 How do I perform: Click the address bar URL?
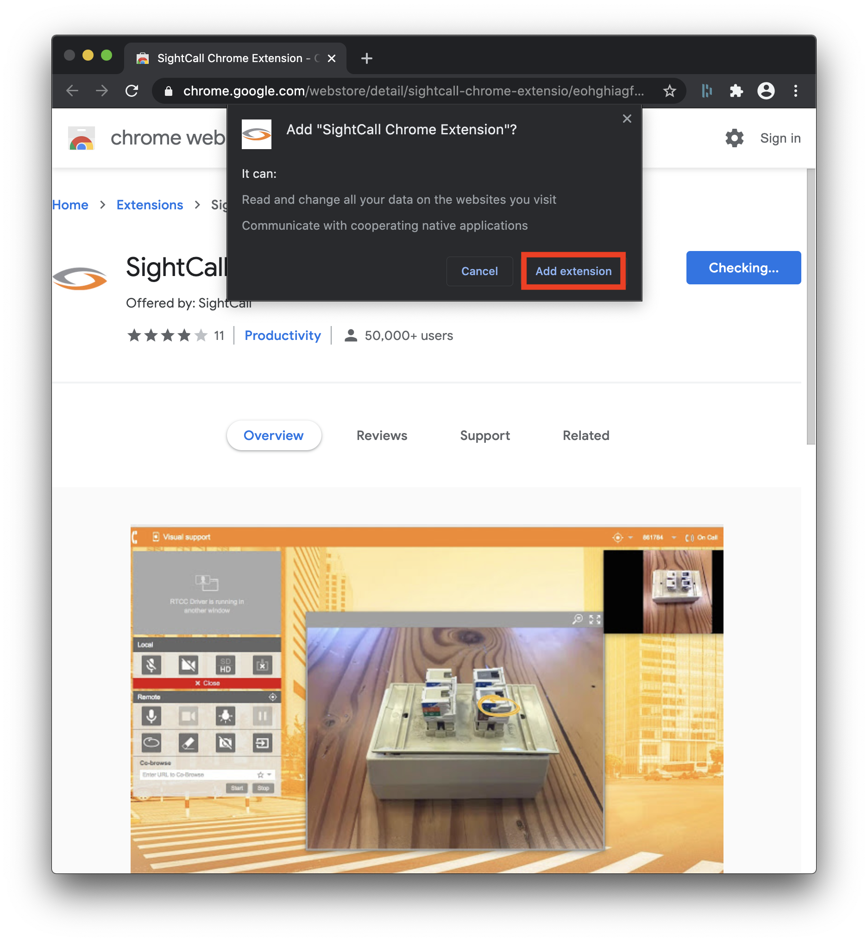(413, 91)
